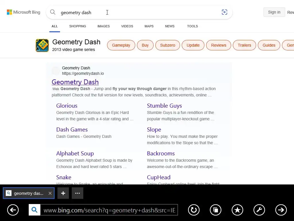Select the Update filter chip
Image resolution: width=294 pixels, height=221 pixels.
tap(193, 45)
